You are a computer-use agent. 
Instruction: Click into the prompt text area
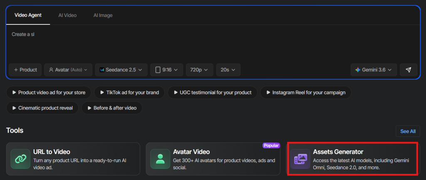point(213,43)
